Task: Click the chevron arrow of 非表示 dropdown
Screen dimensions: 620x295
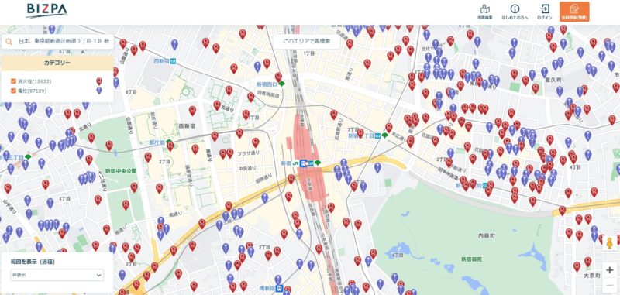Action: coord(98,275)
